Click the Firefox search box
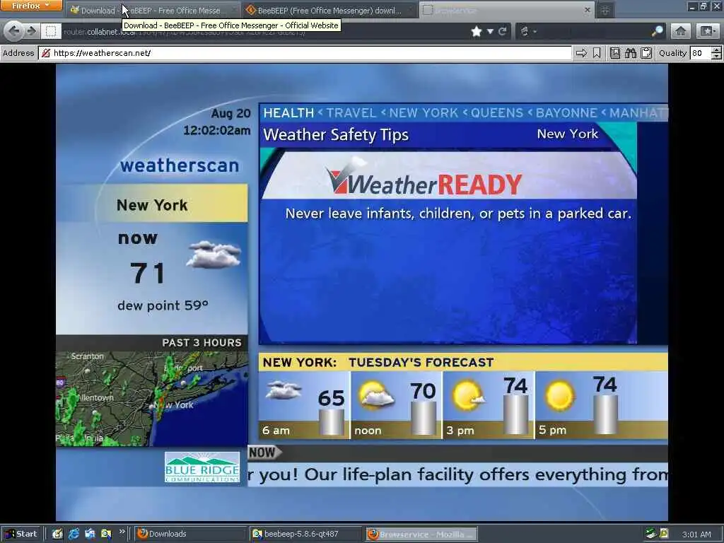The width and height of the screenshot is (724, 543). (593, 31)
